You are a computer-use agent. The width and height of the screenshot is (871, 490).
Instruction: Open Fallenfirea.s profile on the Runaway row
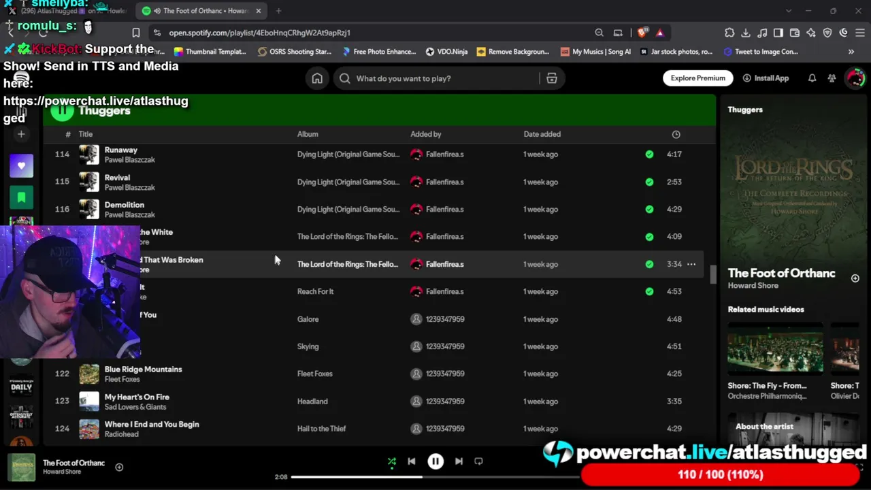coord(444,154)
